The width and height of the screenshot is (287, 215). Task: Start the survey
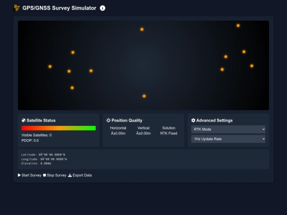click(x=30, y=175)
